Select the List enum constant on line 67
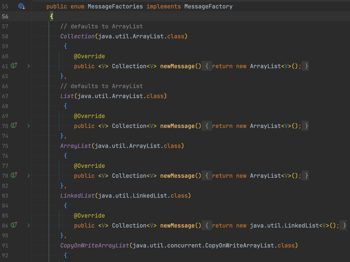 (x=67, y=96)
